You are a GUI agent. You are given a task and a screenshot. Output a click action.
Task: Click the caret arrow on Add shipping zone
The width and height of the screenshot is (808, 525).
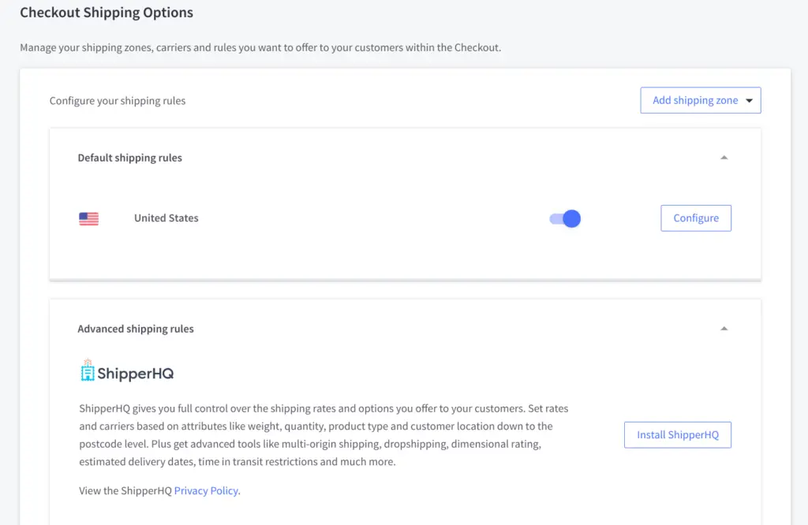point(749,101)
